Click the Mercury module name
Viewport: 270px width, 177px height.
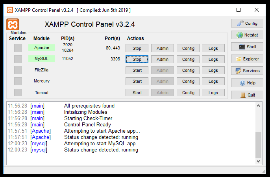pyautogui.click(x=42, y=81)
